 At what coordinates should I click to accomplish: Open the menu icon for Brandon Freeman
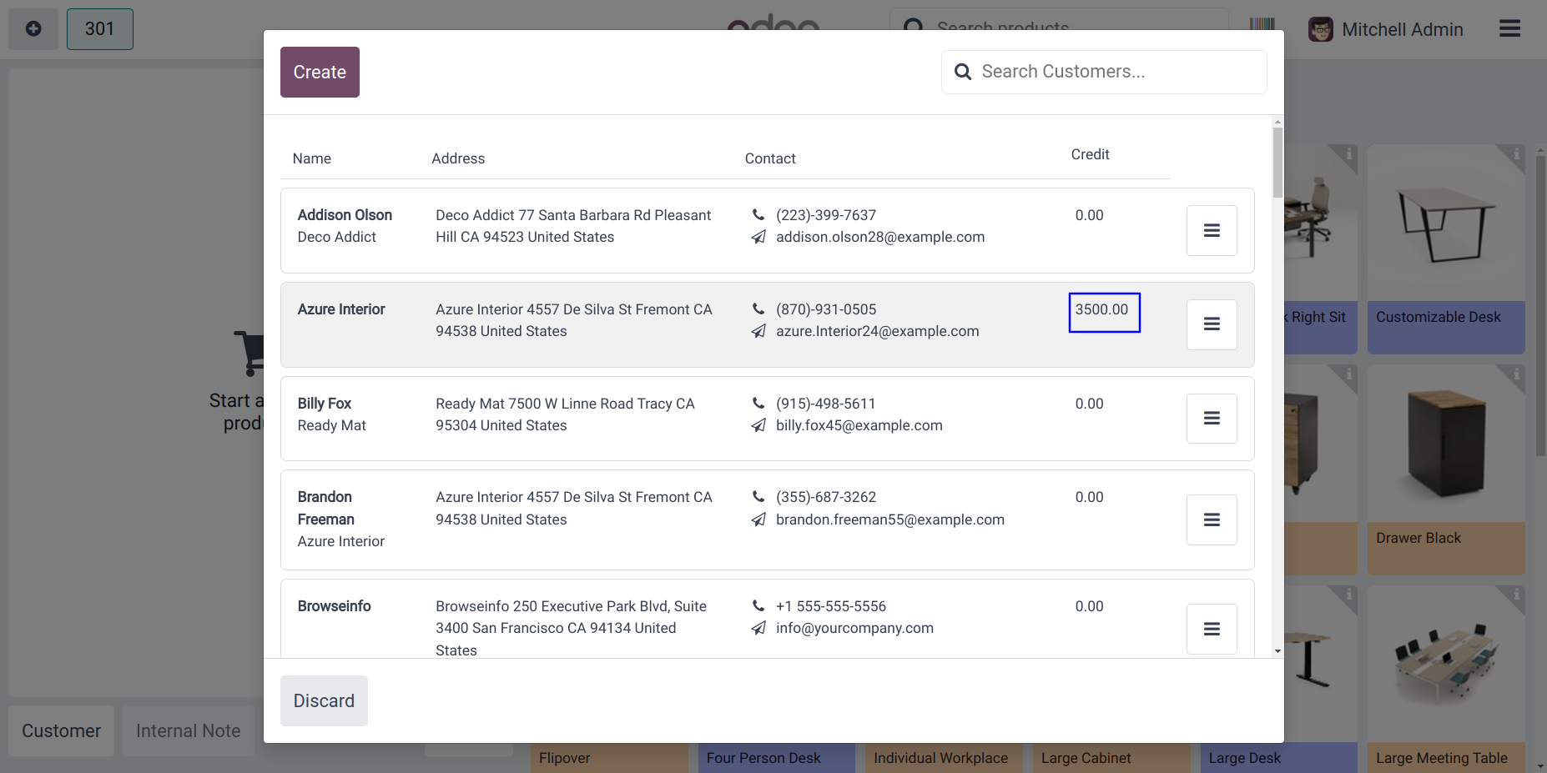[x=1212, y=520]
